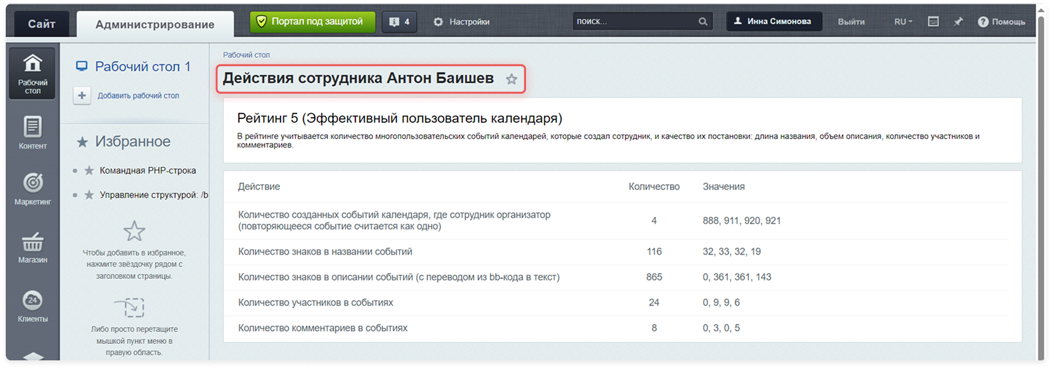Image resolution: width=1052 pixels, height=369 pixels.
Task: Click the Выйти logout link
Action: coord(851,21)
